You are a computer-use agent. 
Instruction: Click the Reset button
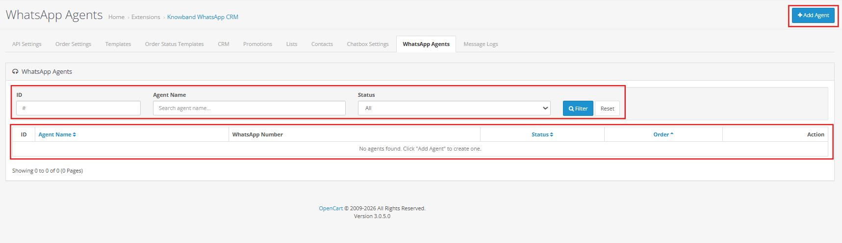click(607, 109)
